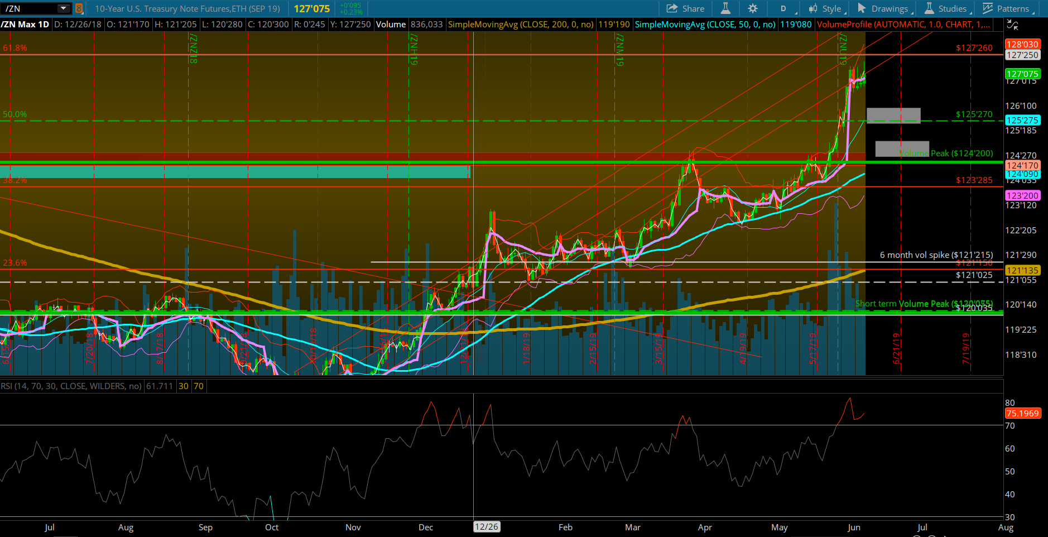Click the 6 month vol spike label
The width and height of the screenshot is (1048, 537).
coord(936,255)
